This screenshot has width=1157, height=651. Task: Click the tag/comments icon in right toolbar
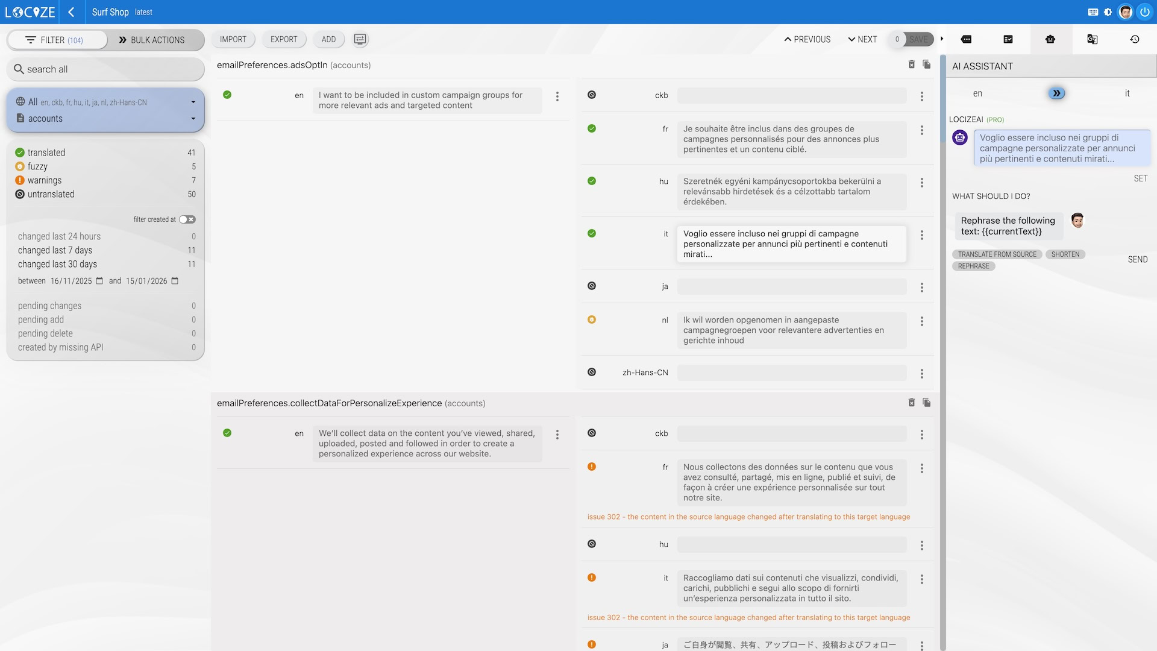pyautogui.click(x=967, y=39)
